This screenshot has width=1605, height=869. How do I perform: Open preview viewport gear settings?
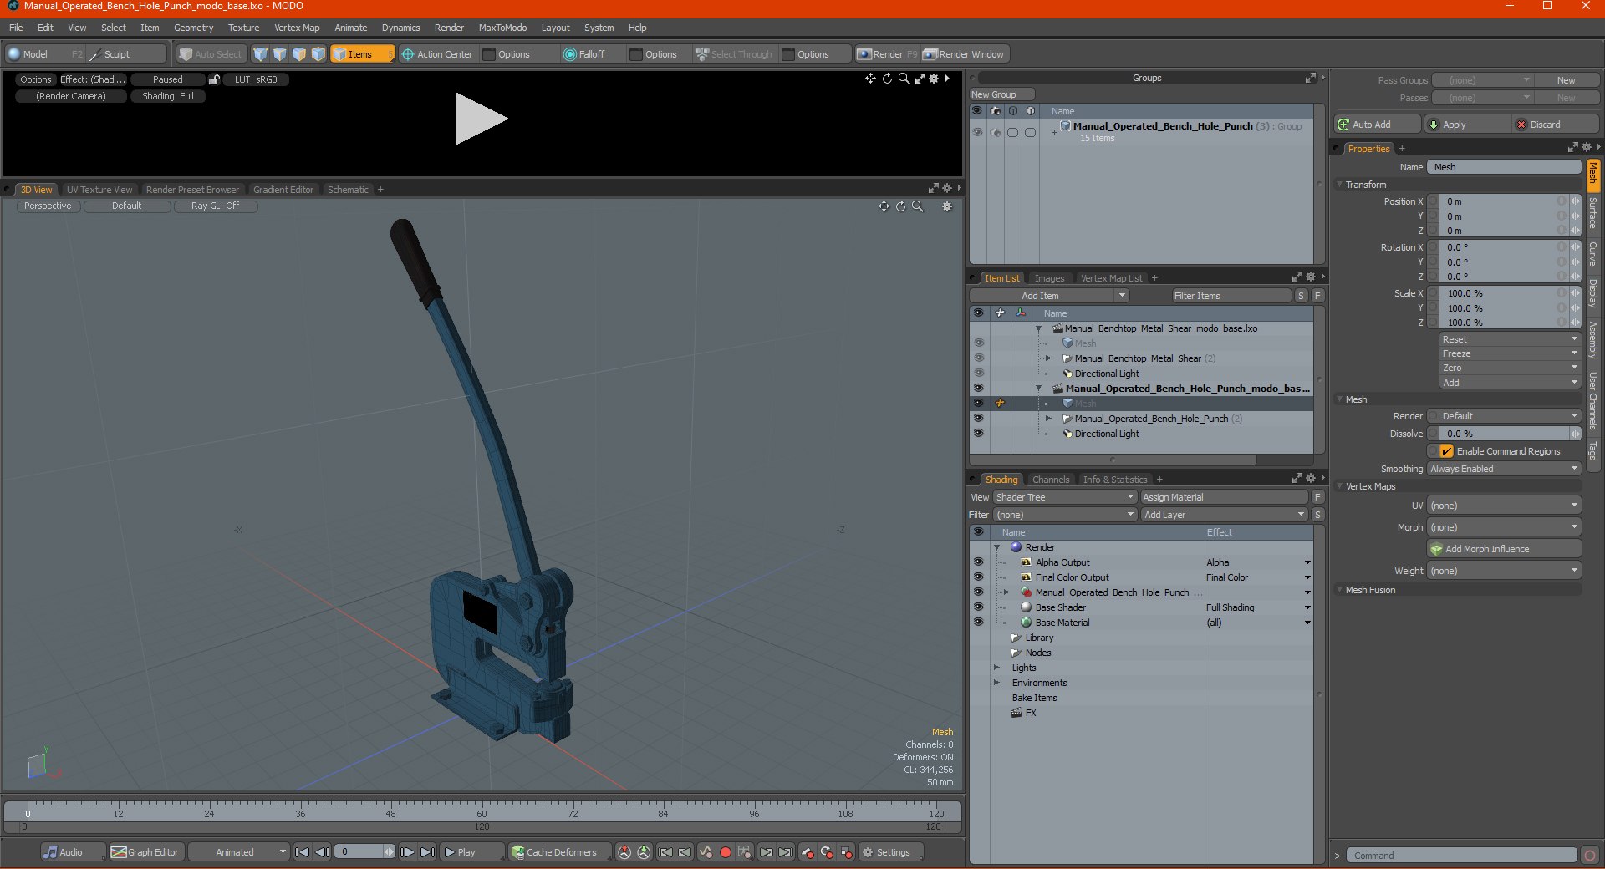[x=934, y=79]
